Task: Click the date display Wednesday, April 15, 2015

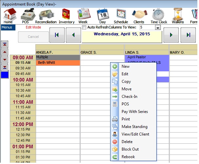Action: 122,37
